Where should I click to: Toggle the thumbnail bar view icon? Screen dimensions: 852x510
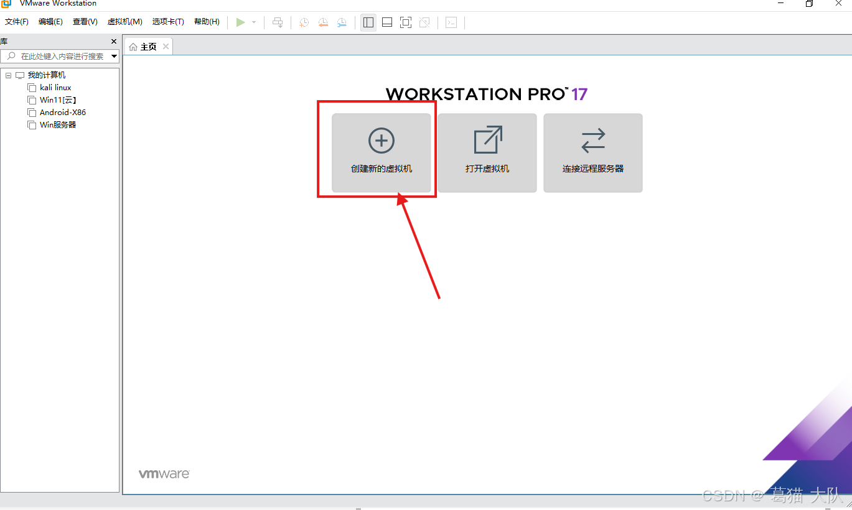(387, 22)
